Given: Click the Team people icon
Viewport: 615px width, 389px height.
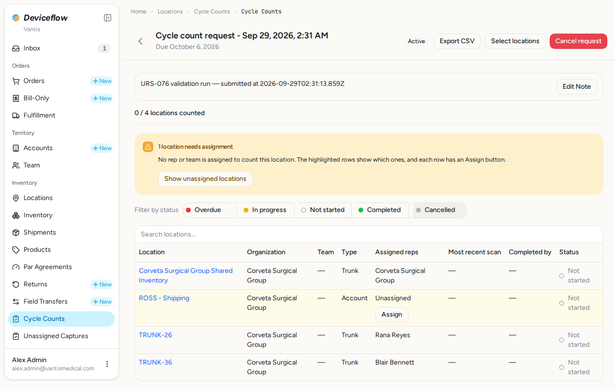Looking at the screenshot, I should 16,165.
